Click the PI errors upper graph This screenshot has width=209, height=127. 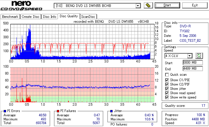tap(82, 41)
